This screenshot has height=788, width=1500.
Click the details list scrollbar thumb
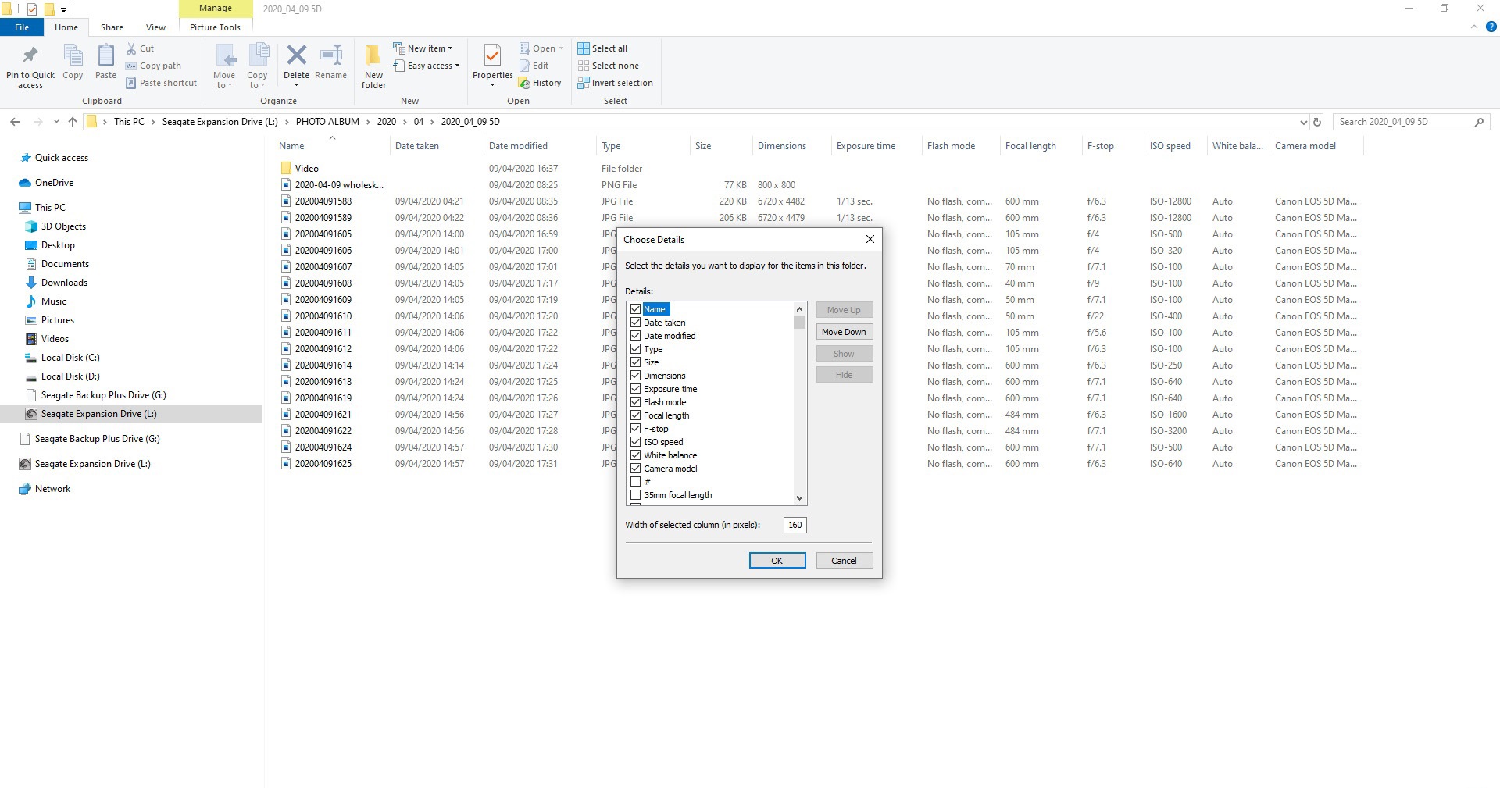click(799, 322)
